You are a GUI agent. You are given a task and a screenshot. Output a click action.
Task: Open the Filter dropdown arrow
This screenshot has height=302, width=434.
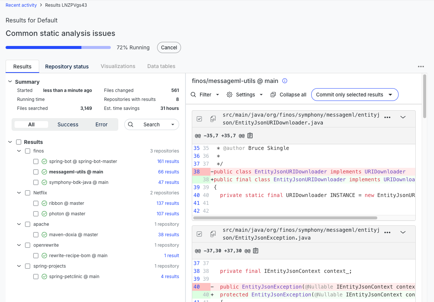[x=218, y=95]
